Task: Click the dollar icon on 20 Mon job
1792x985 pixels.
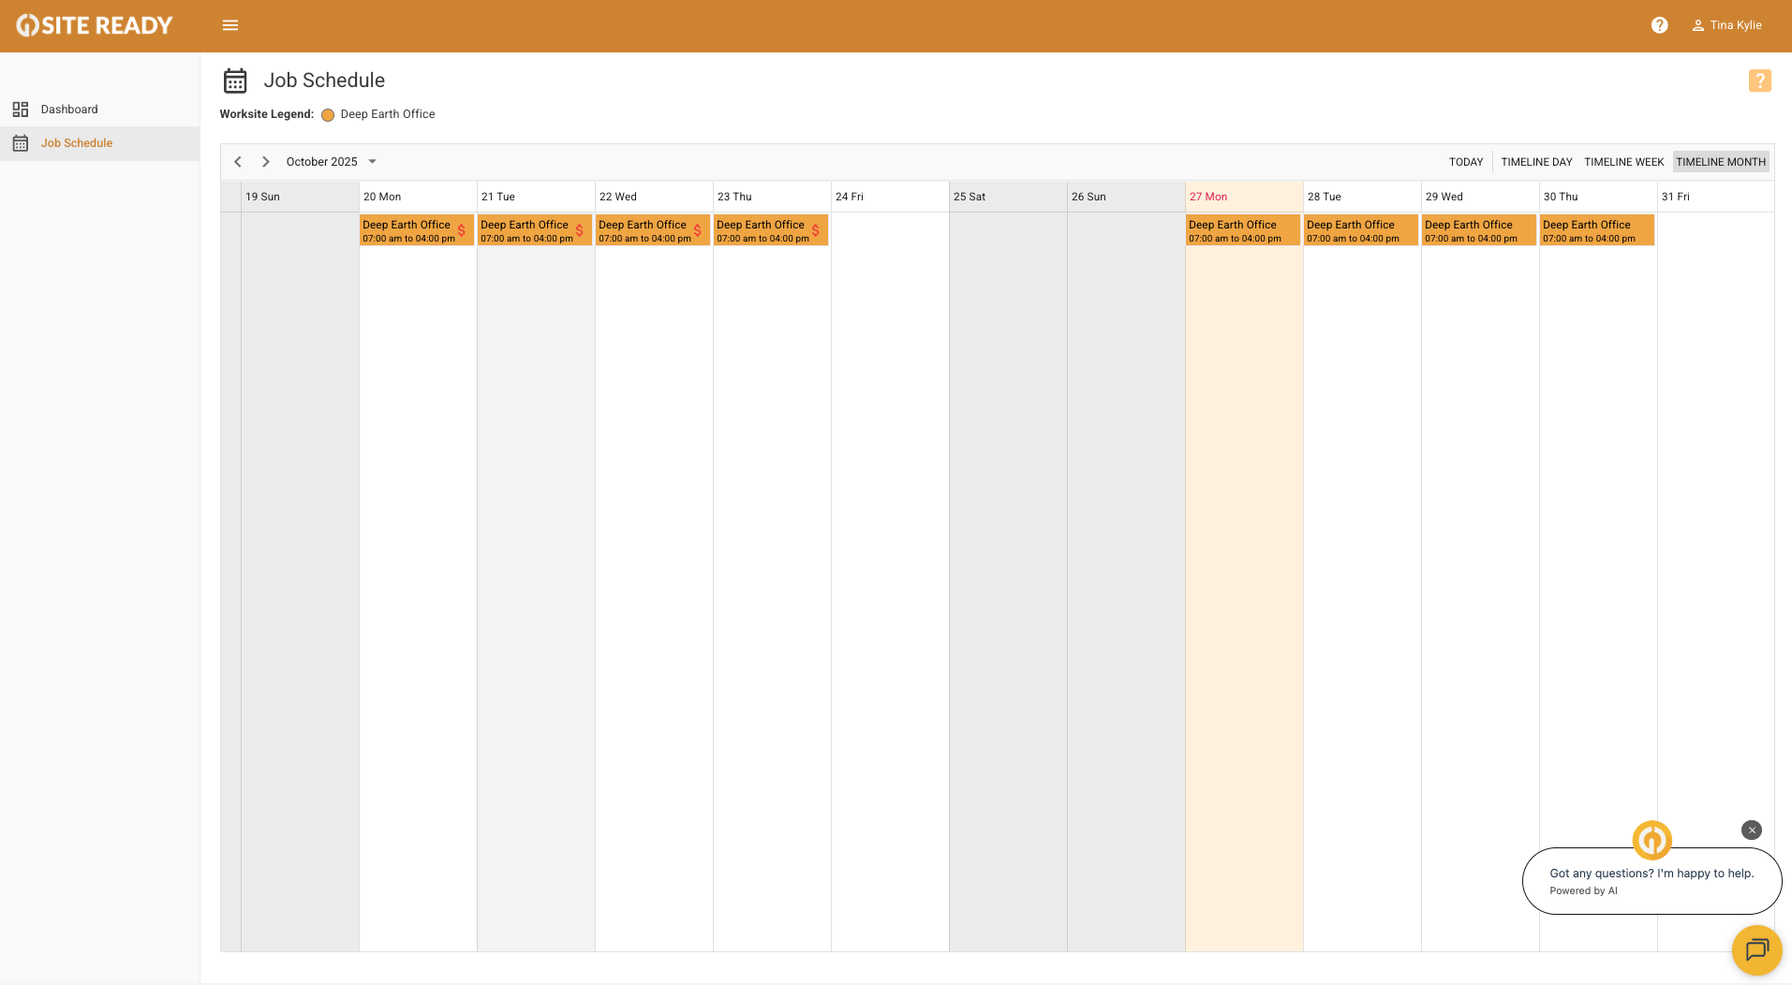Action: (462, 230)
